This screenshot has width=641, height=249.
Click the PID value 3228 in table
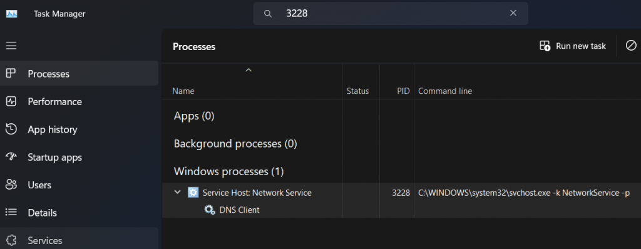401,193
